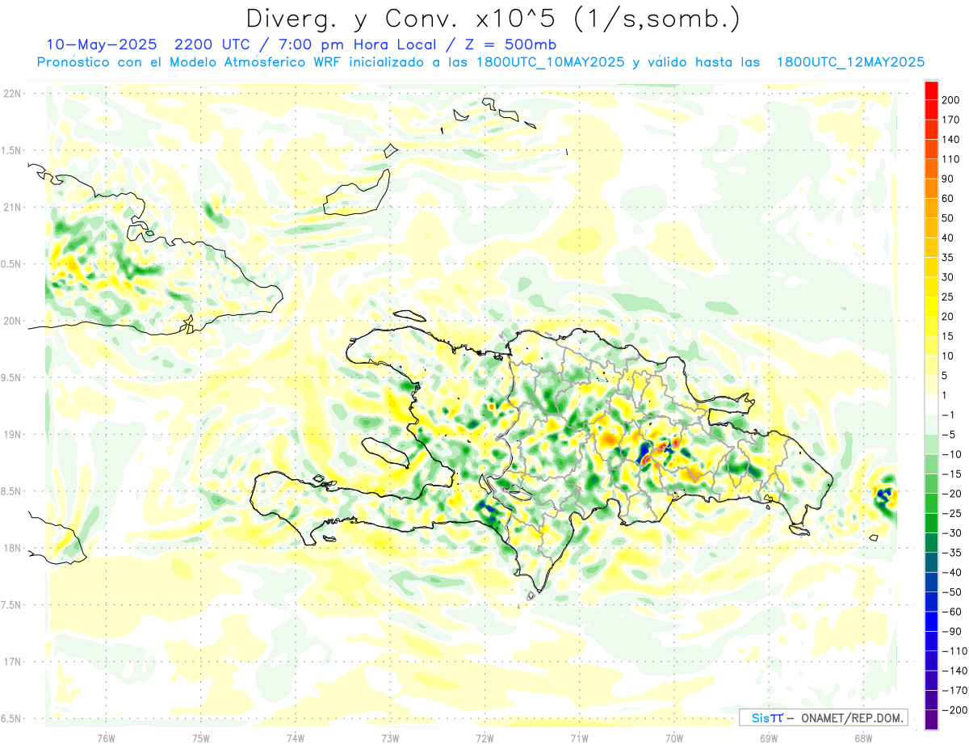The width and height of the screenshot is (969, 749).
Task: Click the '-140' color scale label
Action: [x=954, y=671]
